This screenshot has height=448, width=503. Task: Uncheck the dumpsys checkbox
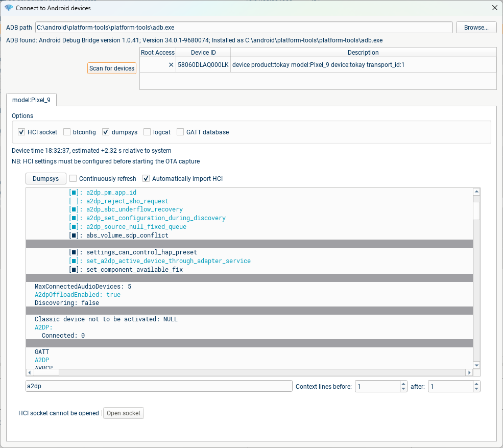click(106, 132)
